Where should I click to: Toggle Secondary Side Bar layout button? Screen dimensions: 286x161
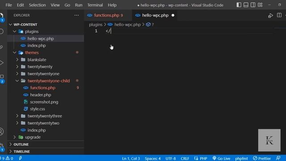coord(253,5)
